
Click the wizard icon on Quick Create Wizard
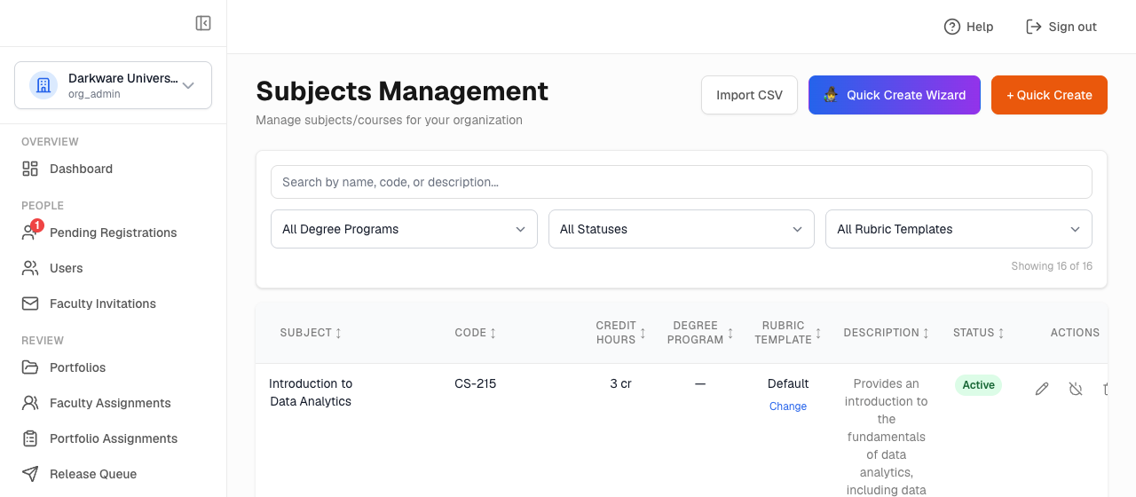[831, 95]
